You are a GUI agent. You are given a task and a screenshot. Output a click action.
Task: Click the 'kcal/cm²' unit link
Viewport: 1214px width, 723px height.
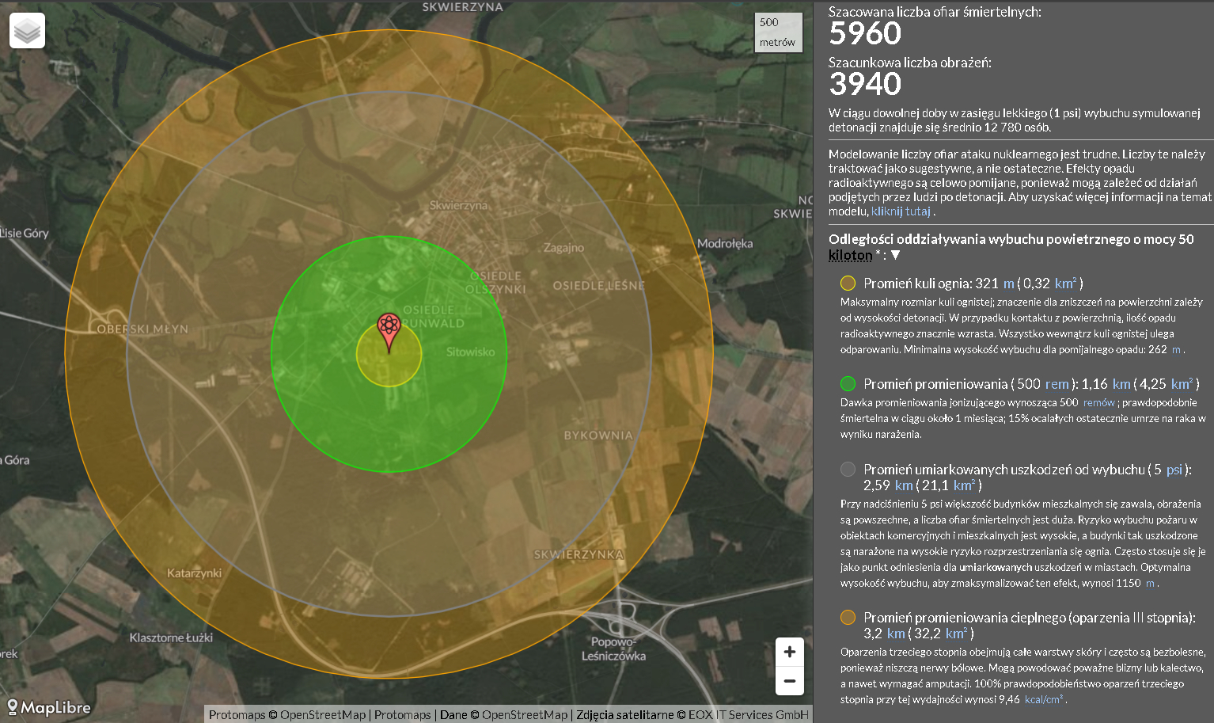click(1044, 699)
